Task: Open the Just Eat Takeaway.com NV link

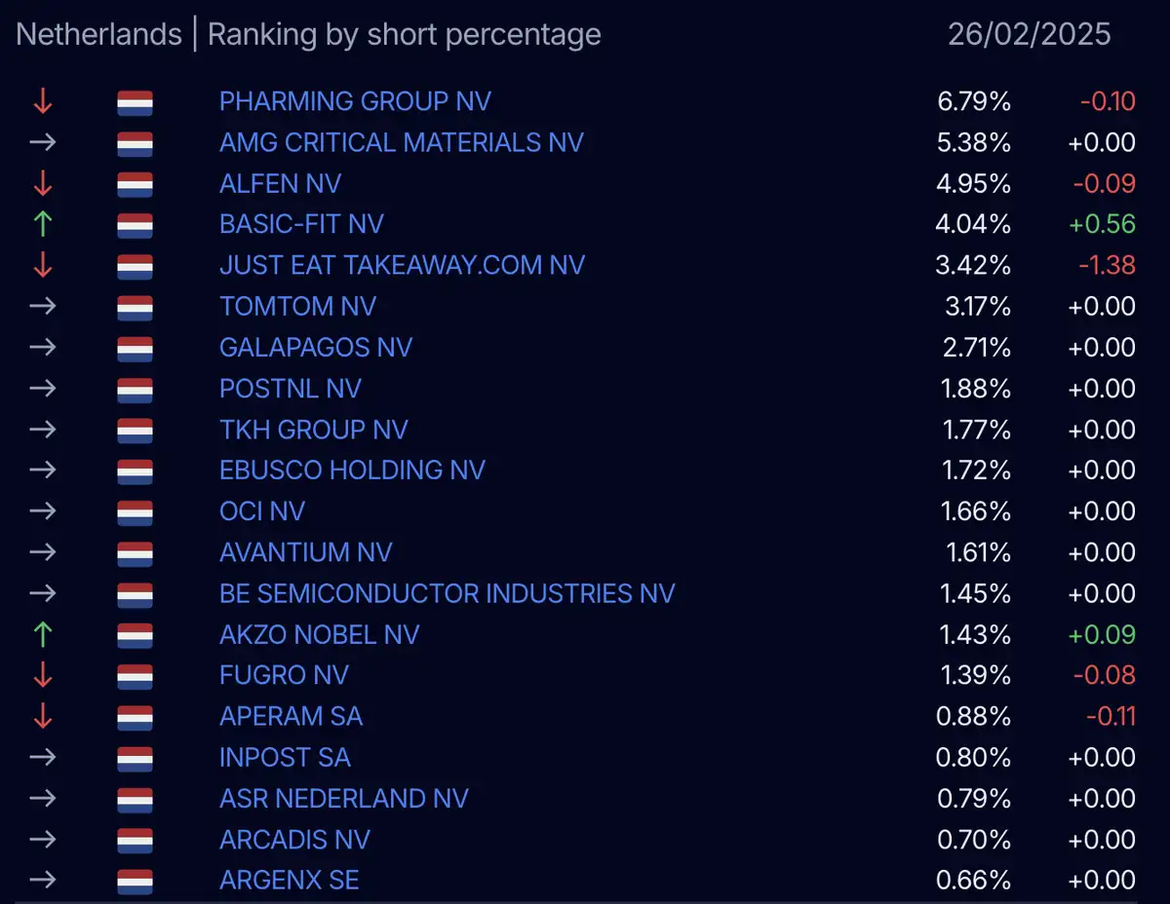Action: (x=402, y=265)
